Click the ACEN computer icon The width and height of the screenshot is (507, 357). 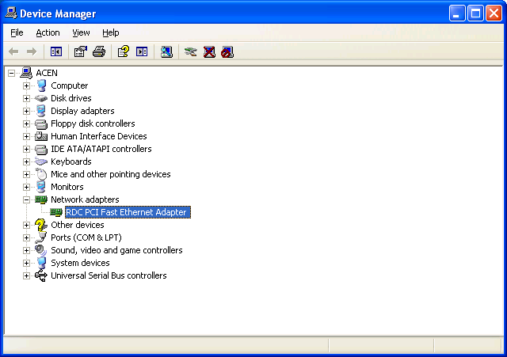[x=26, y=73]
